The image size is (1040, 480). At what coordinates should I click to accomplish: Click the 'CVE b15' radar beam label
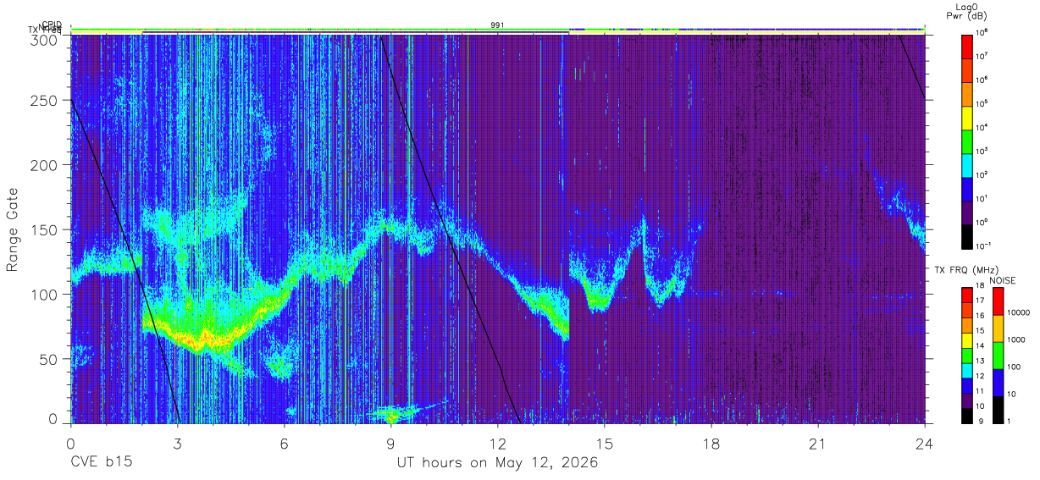point(100,463)
